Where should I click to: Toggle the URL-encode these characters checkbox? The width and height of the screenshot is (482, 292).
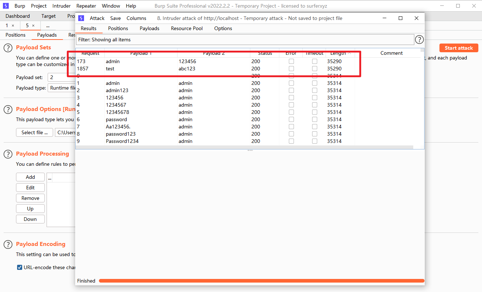point(20,267)
